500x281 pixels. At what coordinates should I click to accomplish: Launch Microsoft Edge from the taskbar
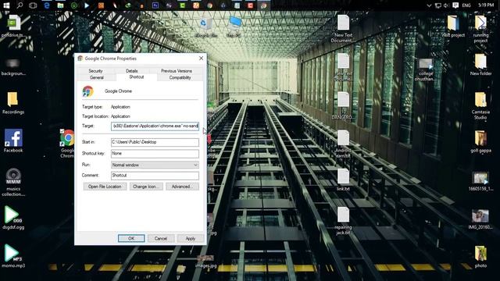pos(47,5)
